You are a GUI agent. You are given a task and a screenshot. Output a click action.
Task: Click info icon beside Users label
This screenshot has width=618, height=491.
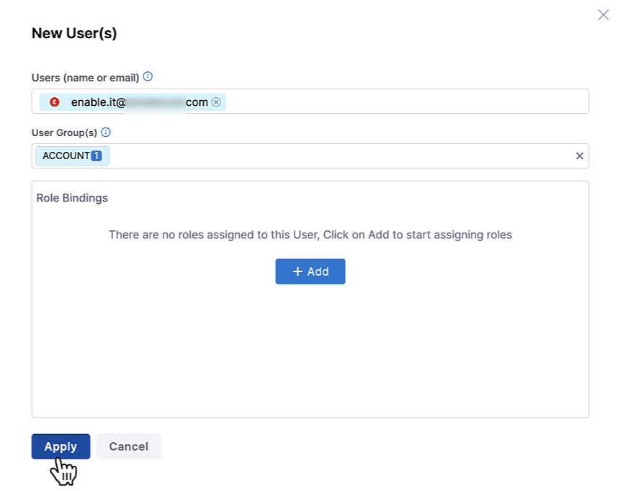[x=148, y=76]
